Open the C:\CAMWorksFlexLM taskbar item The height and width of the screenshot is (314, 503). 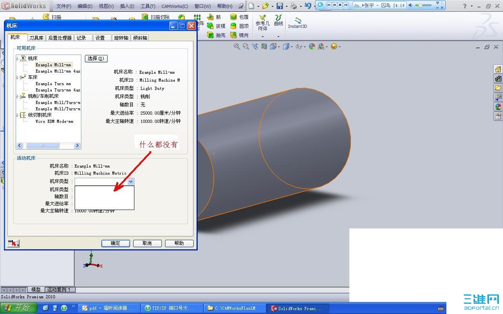pos(235,308)
